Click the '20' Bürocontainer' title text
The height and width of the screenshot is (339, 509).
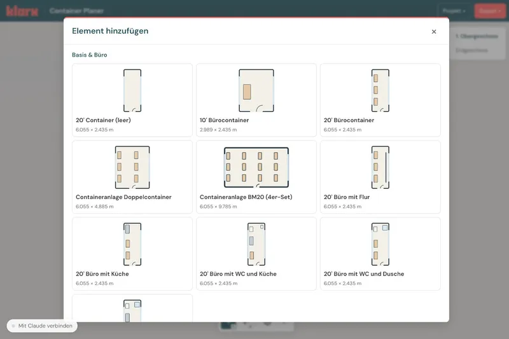pyautogui.click(x=349, y=120)
